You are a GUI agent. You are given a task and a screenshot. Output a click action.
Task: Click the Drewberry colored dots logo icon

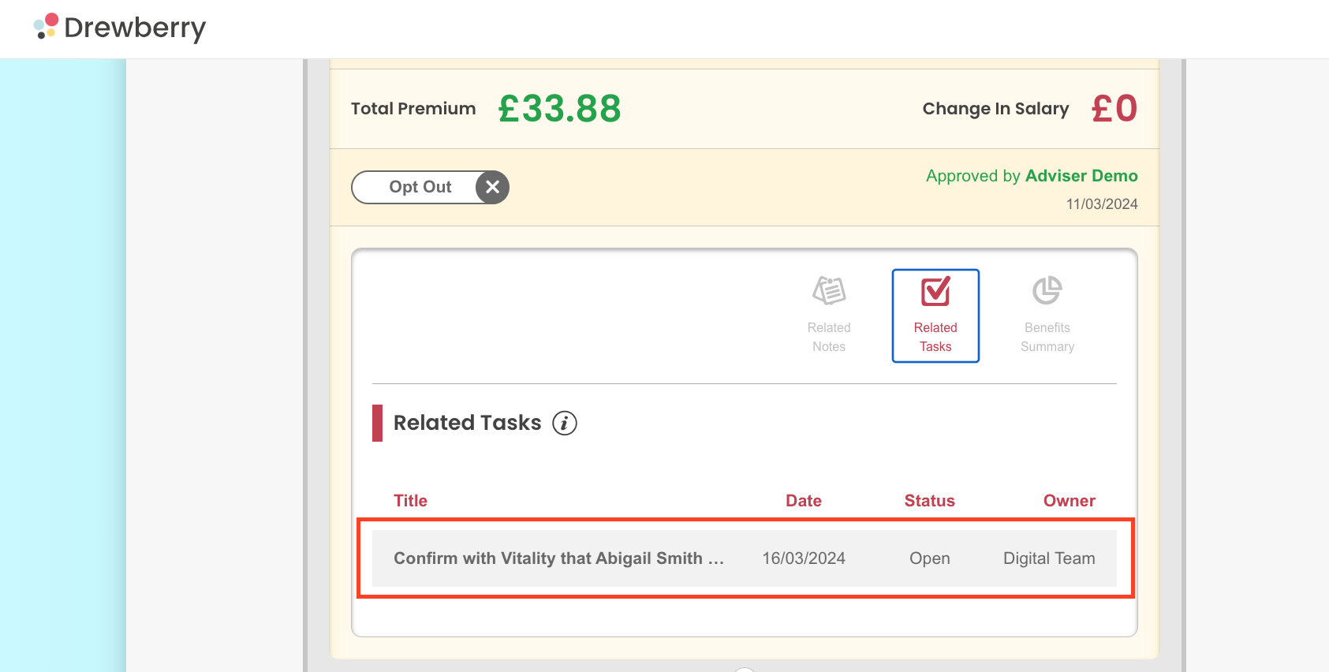coord(46,26)
